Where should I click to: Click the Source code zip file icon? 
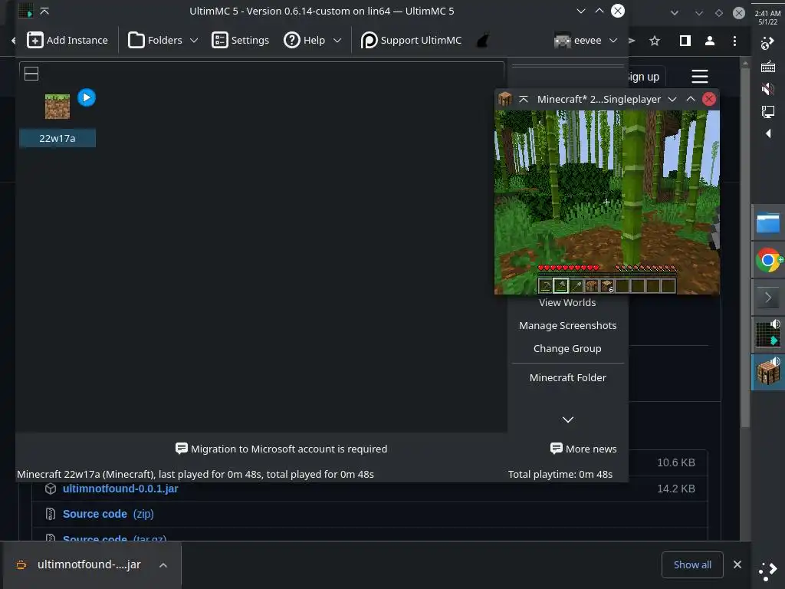click(50, 514)
